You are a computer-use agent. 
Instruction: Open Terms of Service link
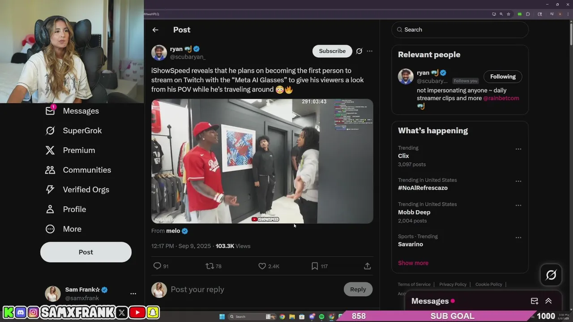coord(414,284)
